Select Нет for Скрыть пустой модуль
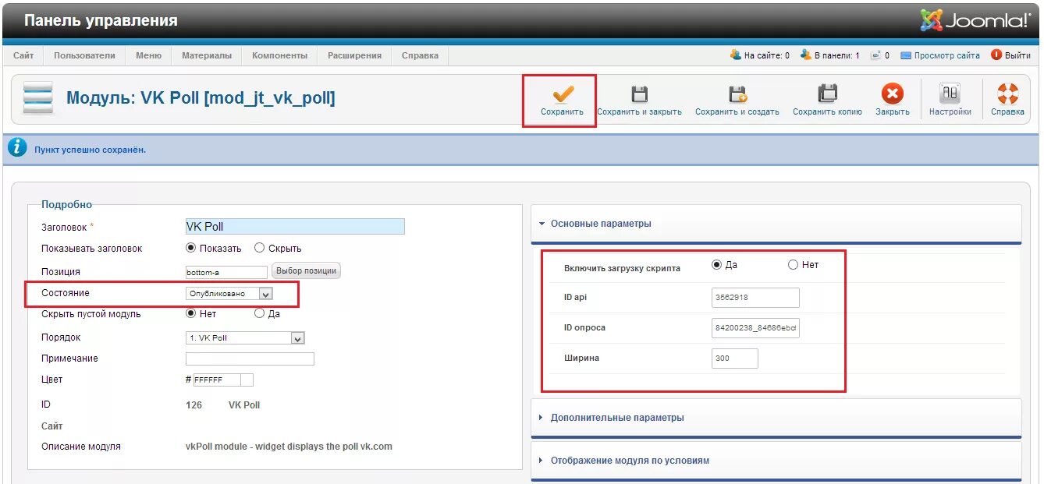The image size is (1044, 484). coord(190,313)
